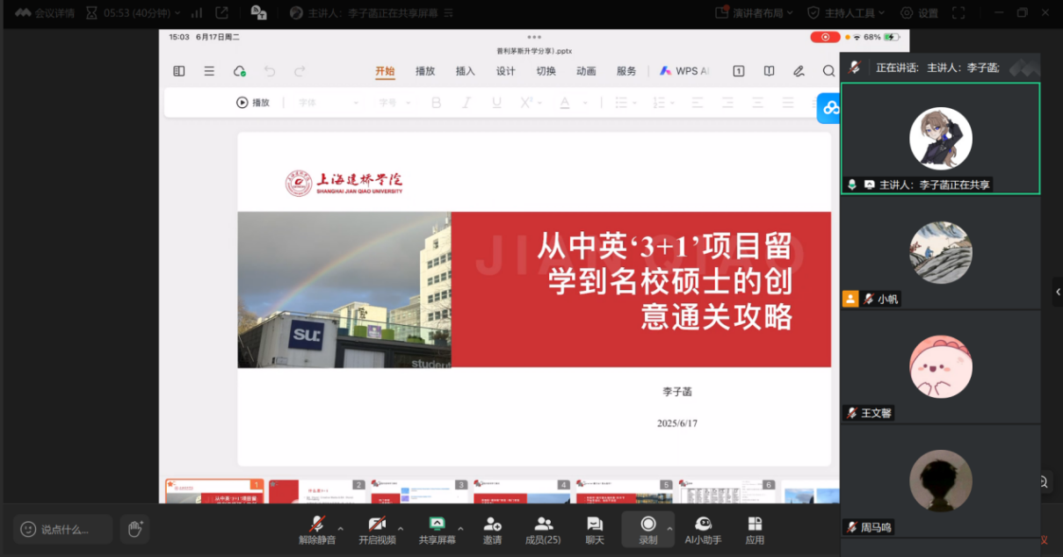Enter fullscreen mode in the meeting window
Screen dimensions: 1063x557
pos(959,13)
